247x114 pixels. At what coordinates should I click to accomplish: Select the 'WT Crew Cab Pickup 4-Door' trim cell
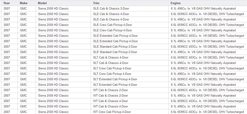coord(130,112)
